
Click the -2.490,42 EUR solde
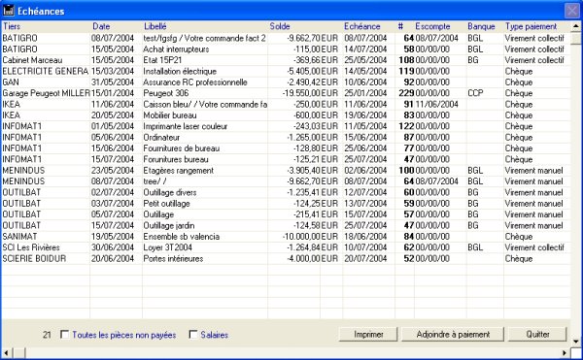(x=312, y=82)
